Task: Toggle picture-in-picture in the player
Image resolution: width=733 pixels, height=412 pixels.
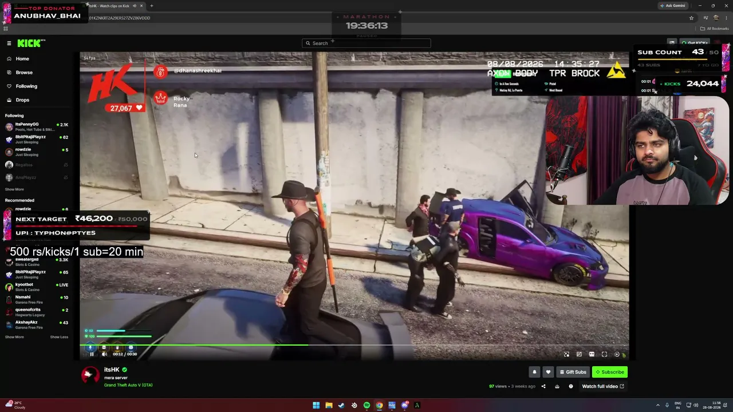Action: tap(579, 354)
